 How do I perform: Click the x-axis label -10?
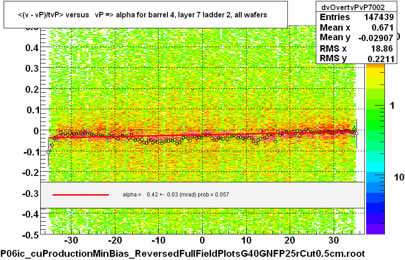(x=158, y=240)
